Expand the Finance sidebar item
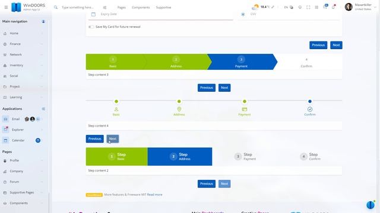Image resolution: width=380 pixels, height=213 pixels. point(24,44)
